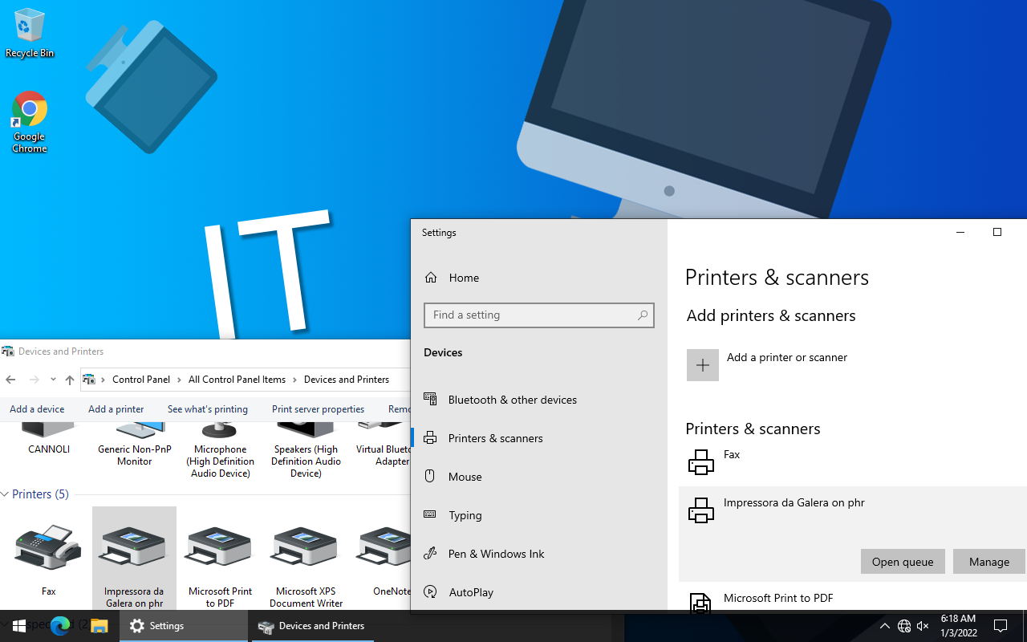Click Open queue button
The image size is (1027, 642).
pos(902,562)
